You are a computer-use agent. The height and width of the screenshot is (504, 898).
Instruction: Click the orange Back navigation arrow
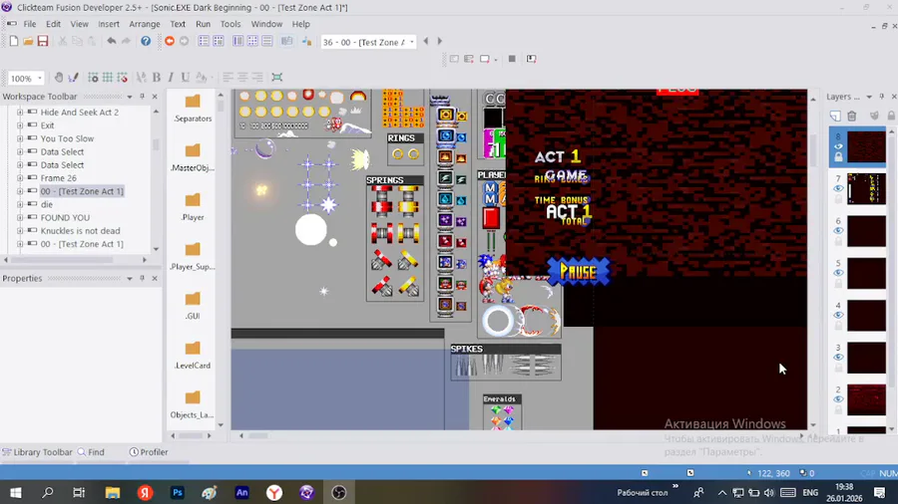coord(170,41)
